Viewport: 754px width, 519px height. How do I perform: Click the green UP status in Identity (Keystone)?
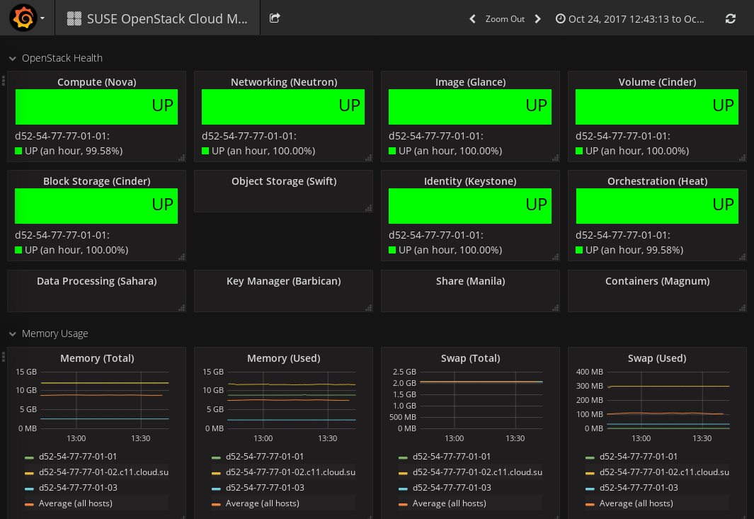point(470,205)
